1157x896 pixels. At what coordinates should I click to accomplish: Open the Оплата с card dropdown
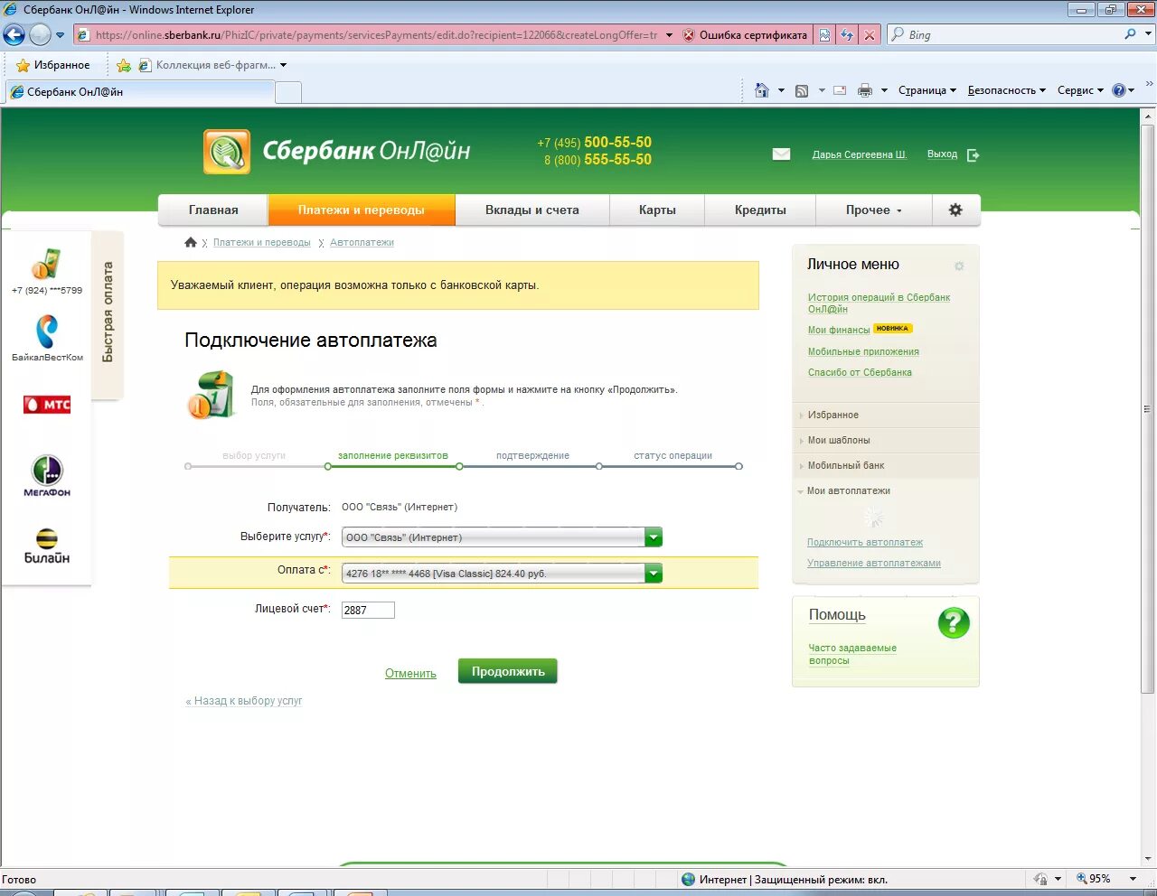click(654, 574)
